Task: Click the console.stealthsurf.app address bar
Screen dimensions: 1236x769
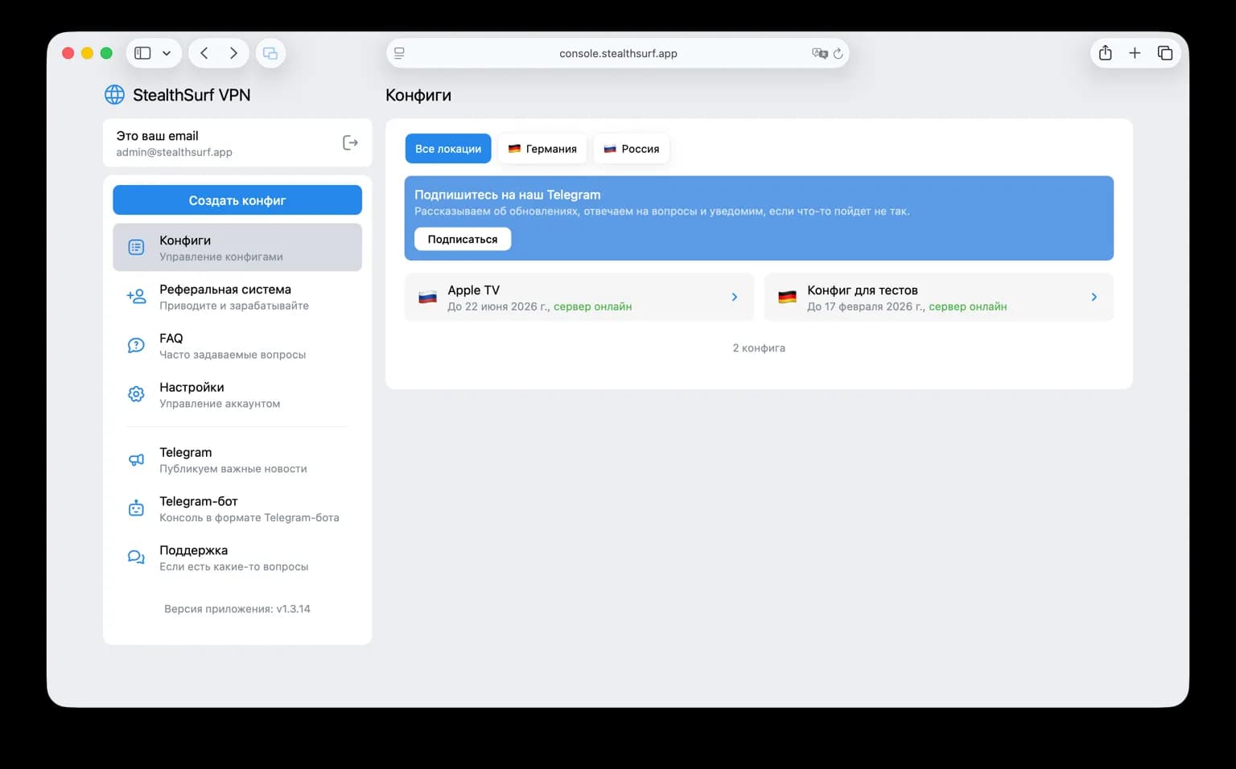Action: pyautogui.click(x=617, y=53)
